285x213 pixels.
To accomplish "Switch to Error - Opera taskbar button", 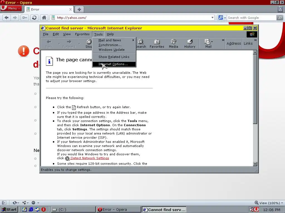I will point(118,210).
